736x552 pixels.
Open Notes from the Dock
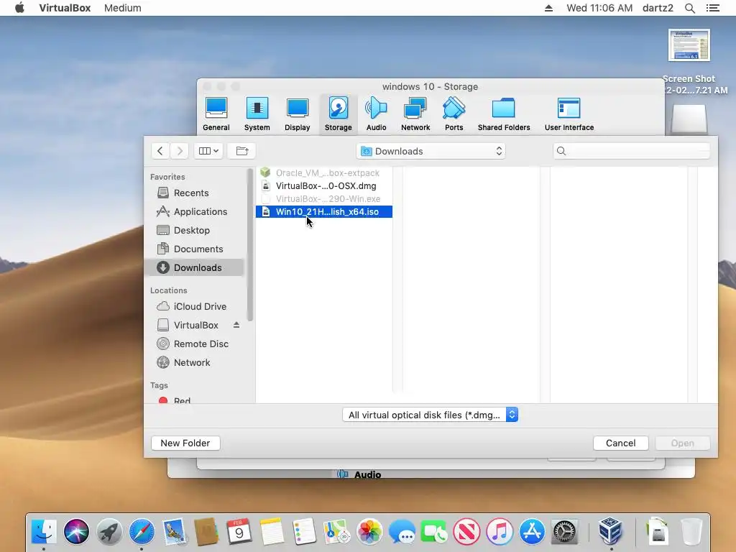272,532
